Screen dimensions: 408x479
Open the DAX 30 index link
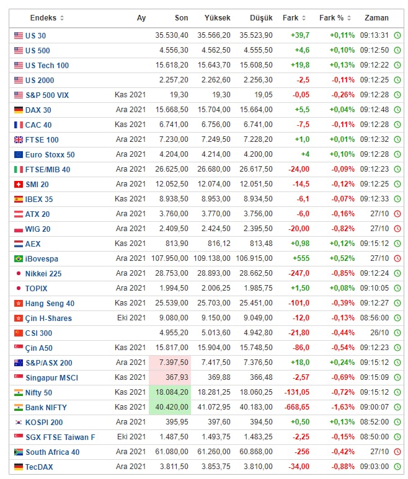pos(38,110)
